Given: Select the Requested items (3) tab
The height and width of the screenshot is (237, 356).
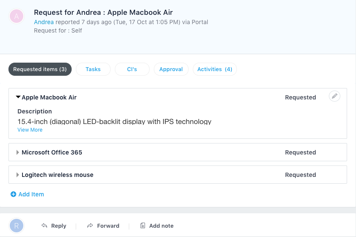Looking at the screenshot, I should 40,69.
